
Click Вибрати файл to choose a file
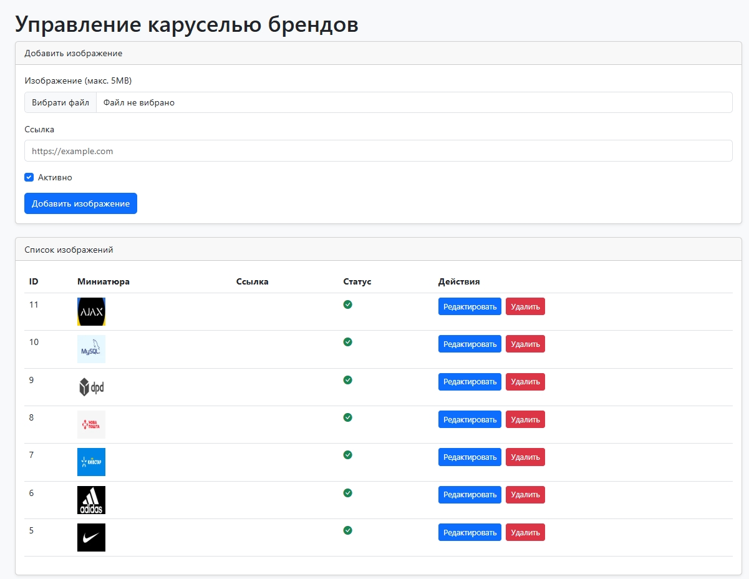[60, 102]
